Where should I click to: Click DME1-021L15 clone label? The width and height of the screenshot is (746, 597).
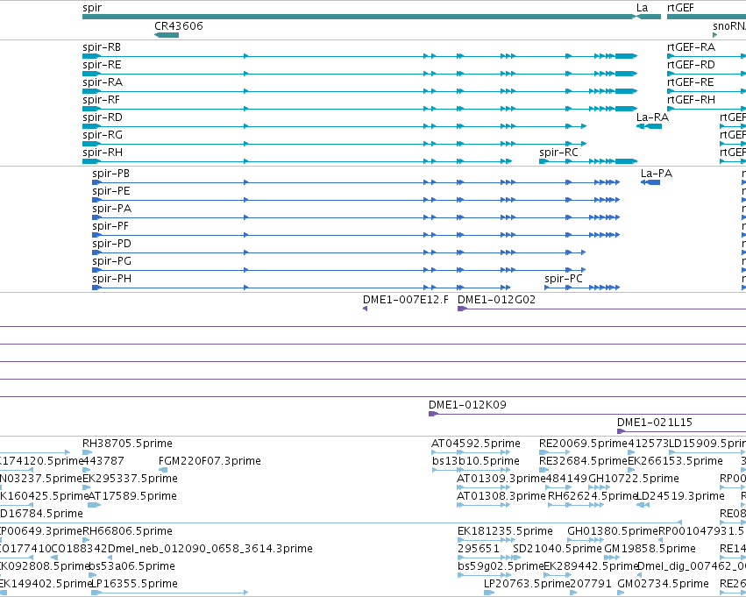coord(655,423)
